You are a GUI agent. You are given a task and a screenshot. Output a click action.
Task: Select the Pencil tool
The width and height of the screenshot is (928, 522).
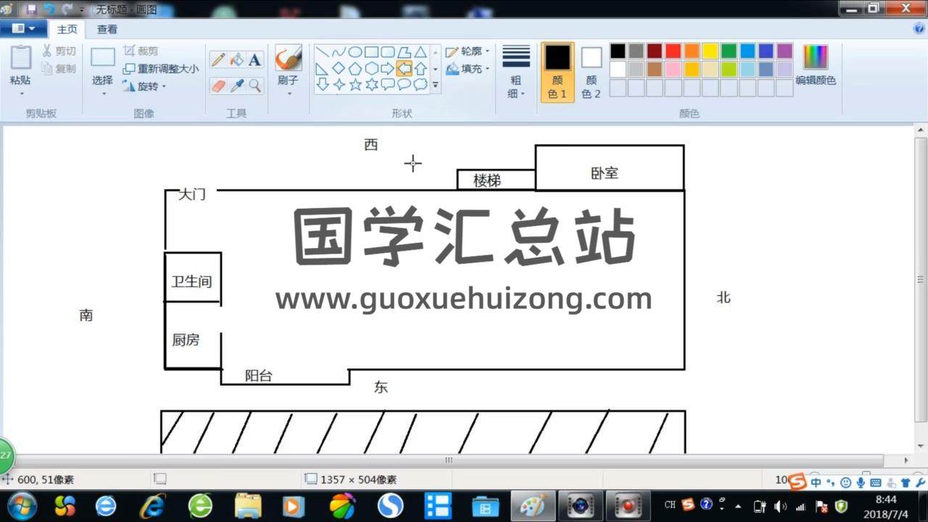[218, 60]
